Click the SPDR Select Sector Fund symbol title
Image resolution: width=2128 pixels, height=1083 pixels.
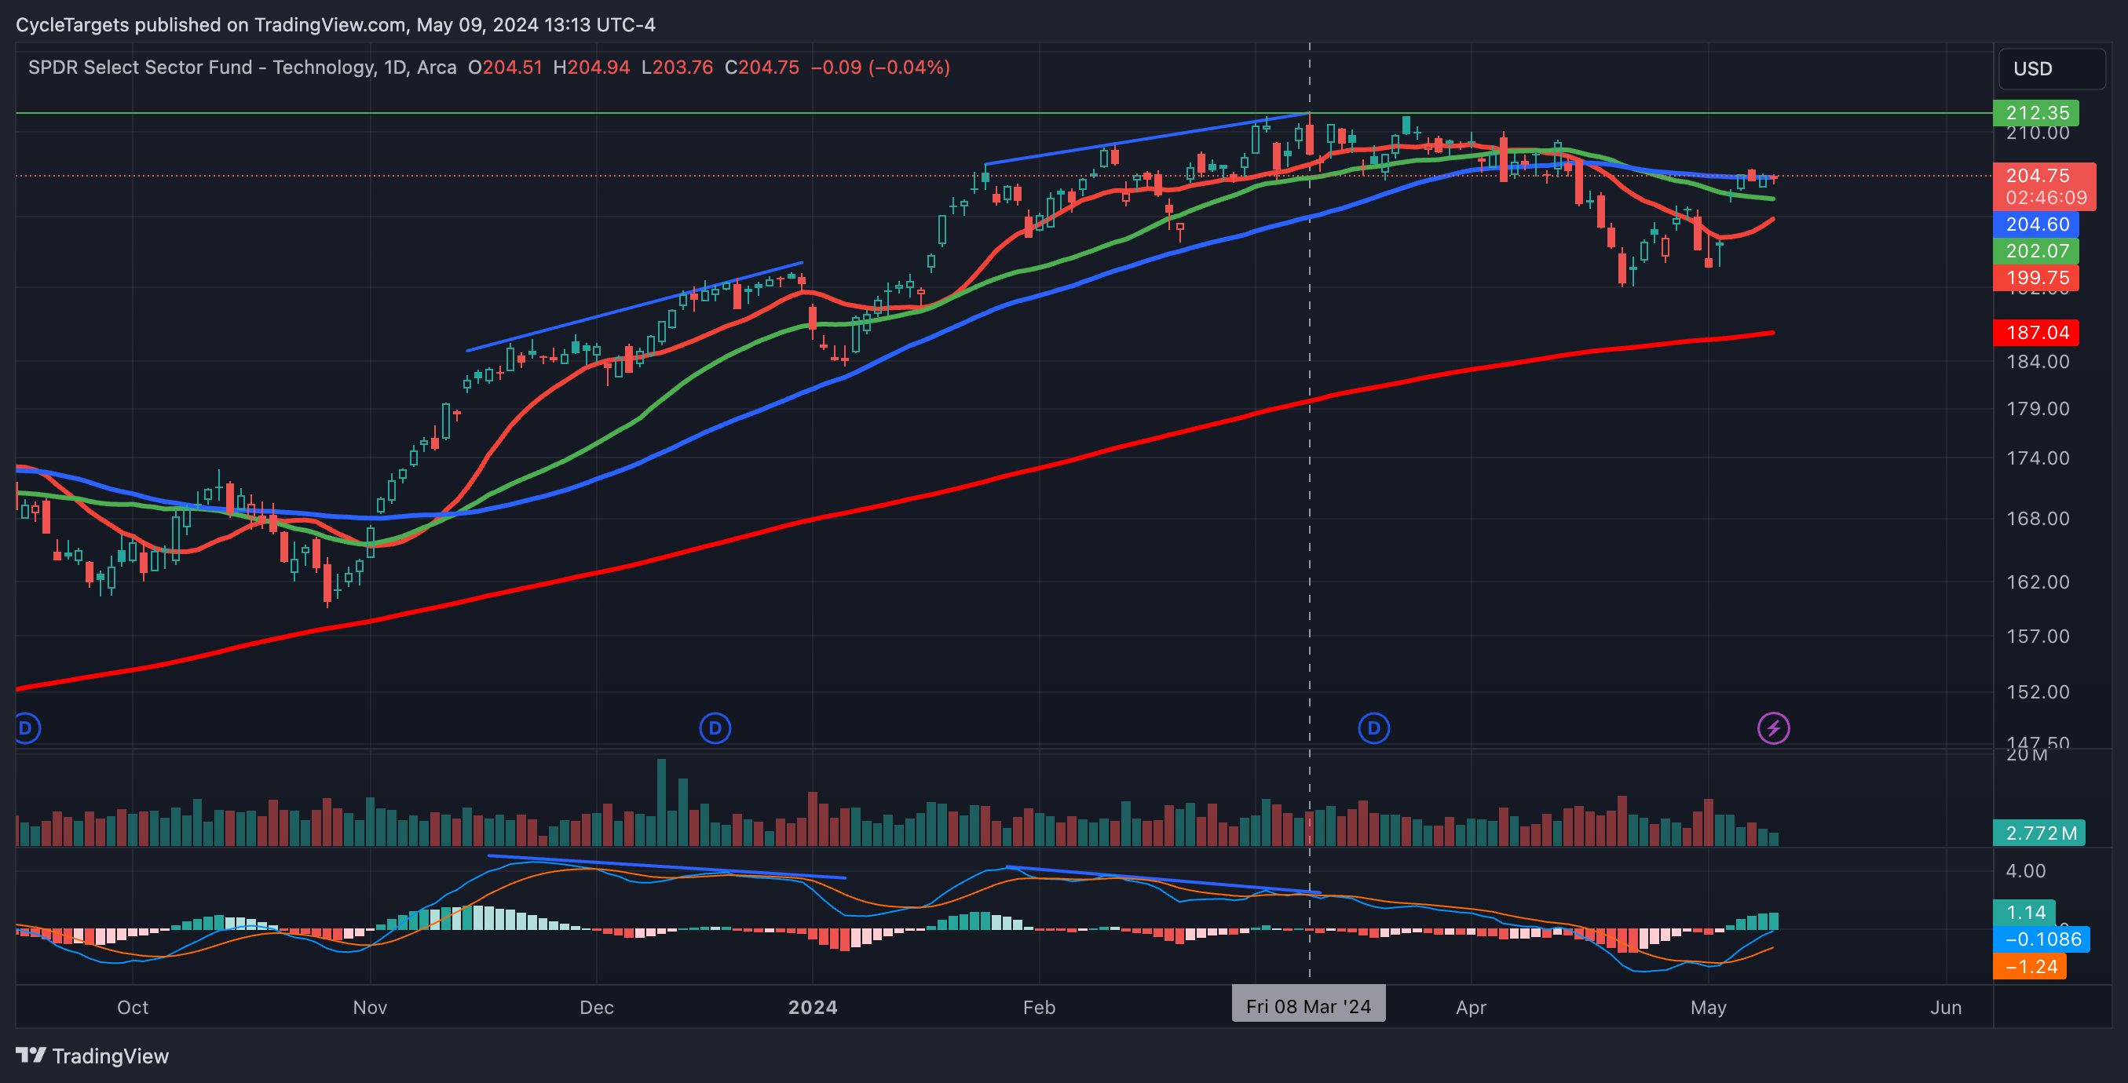[242, 67]
